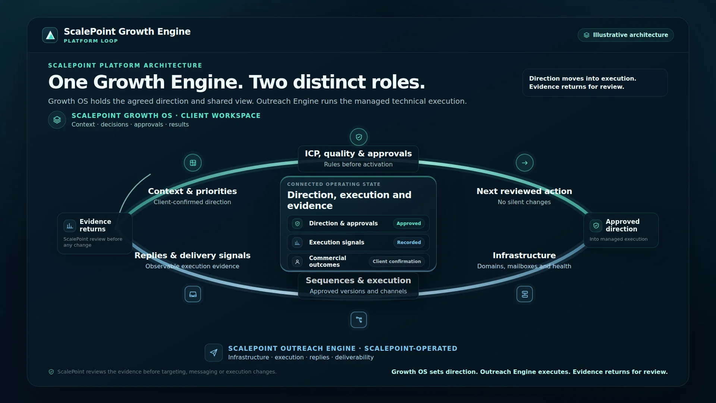
Task: Click the Approved status badge
Action: coord(409,224)
